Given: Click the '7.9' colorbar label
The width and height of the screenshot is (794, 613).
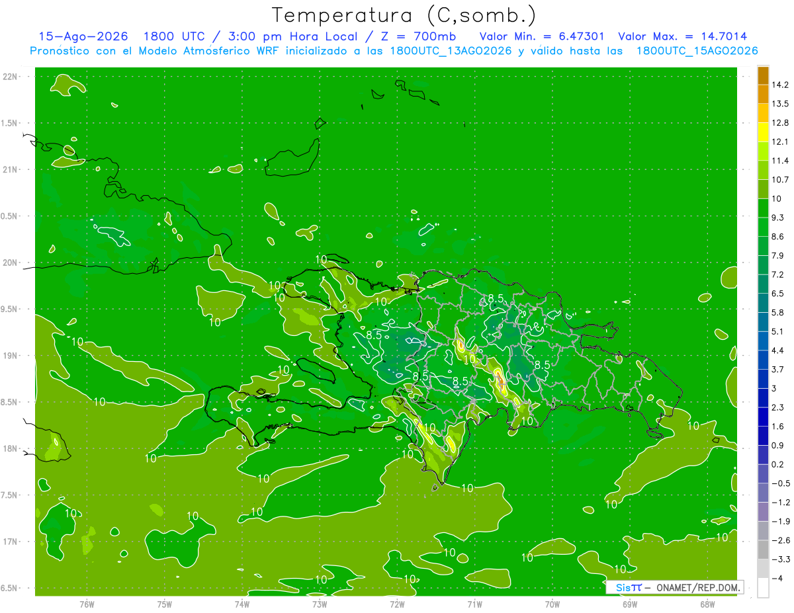Looking at the screenshot, I should 777,256.
